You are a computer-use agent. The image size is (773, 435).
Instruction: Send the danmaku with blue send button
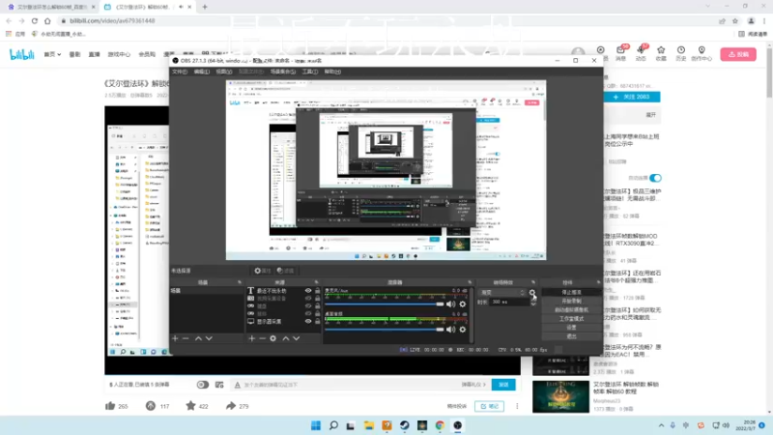(x=503, y=385)
